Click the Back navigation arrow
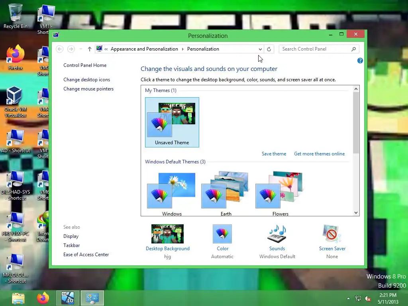The image size is (408, 306). (x=60, y=49)
